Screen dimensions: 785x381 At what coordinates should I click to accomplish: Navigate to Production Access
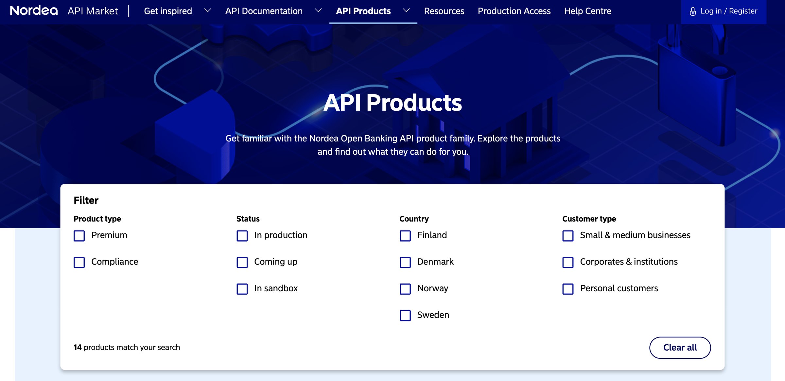pyautogui.click(x=514, y=11)
